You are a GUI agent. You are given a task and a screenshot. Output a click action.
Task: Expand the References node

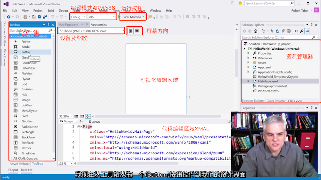(x=248, y=58)
